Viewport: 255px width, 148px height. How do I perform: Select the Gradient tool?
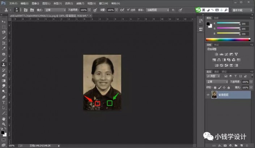[4, 81]
